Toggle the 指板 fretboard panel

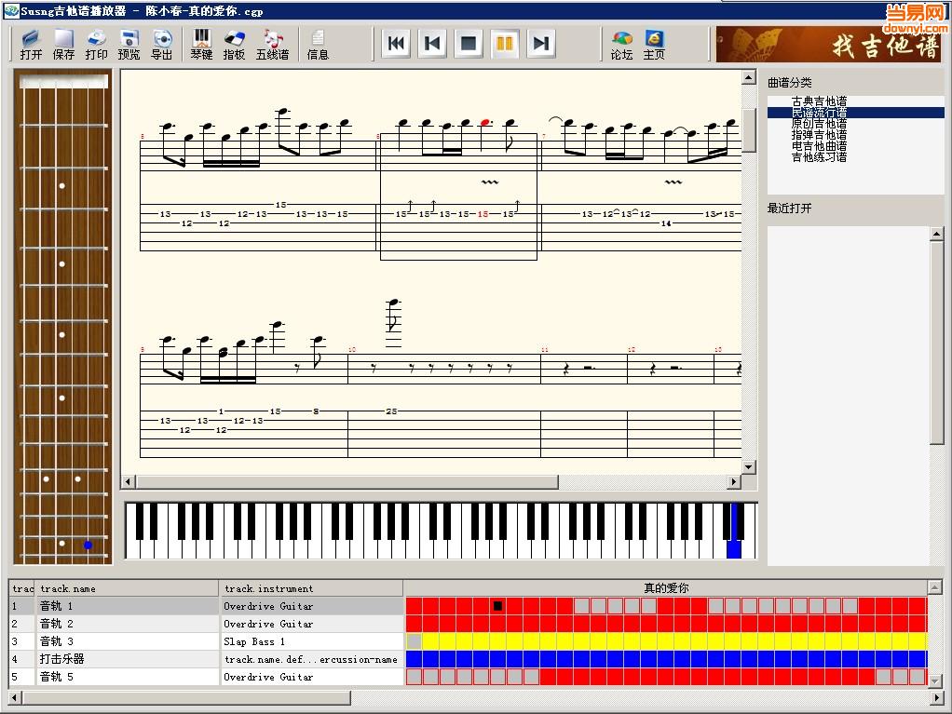point(234,44)
